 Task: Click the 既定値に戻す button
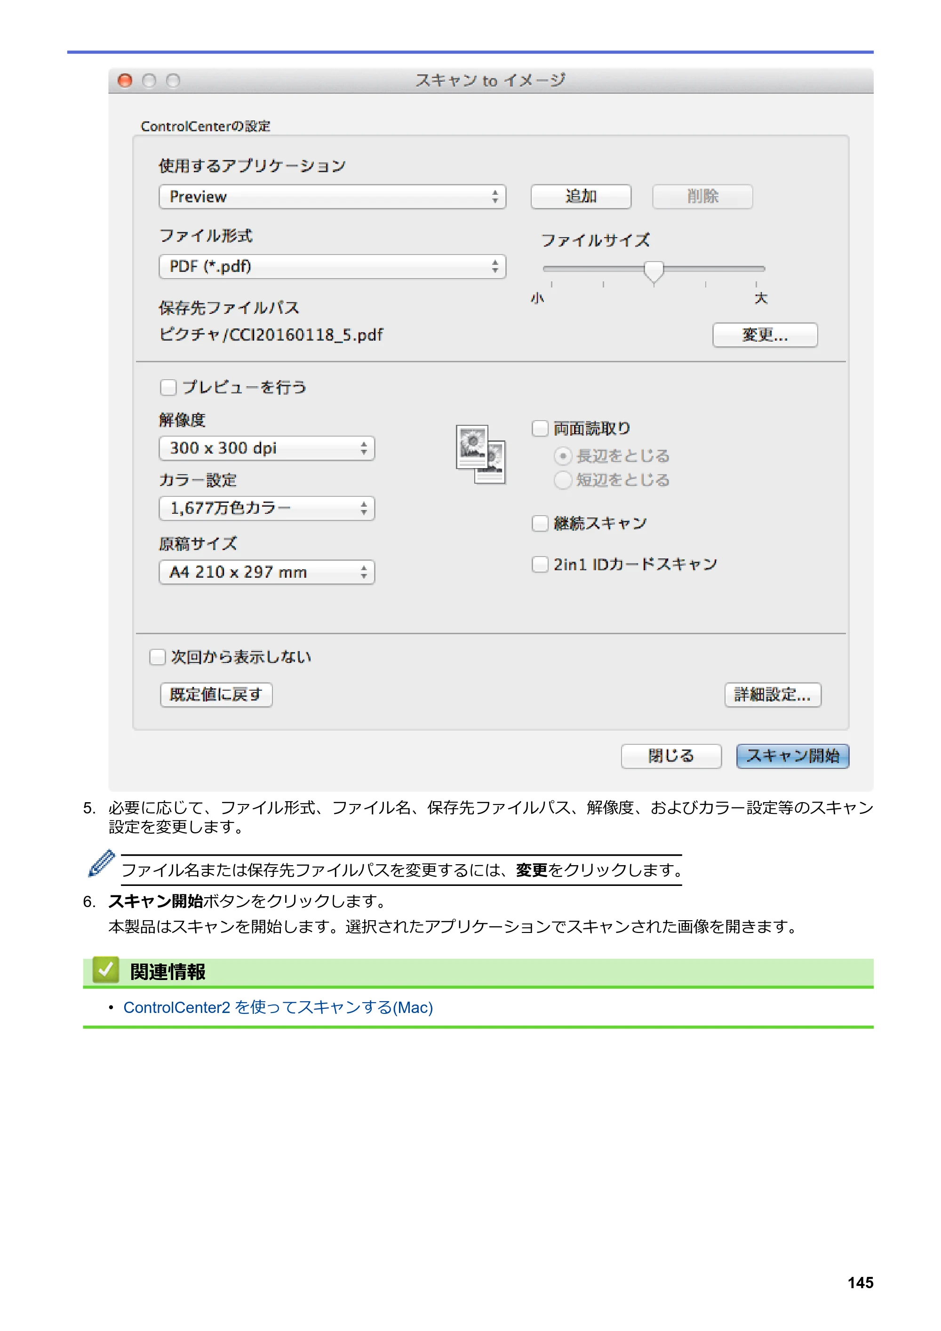coord(216,694)
